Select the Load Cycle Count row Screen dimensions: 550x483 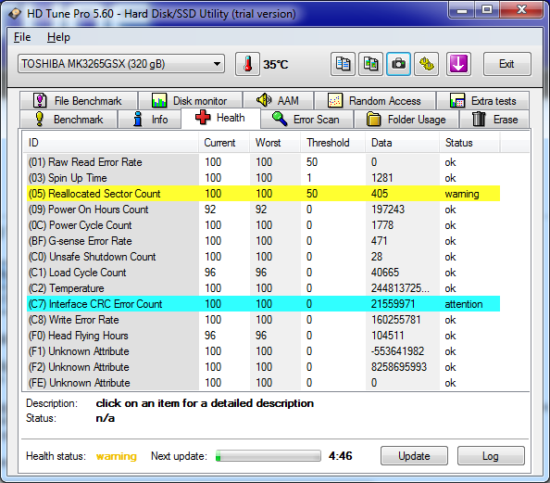263,273
